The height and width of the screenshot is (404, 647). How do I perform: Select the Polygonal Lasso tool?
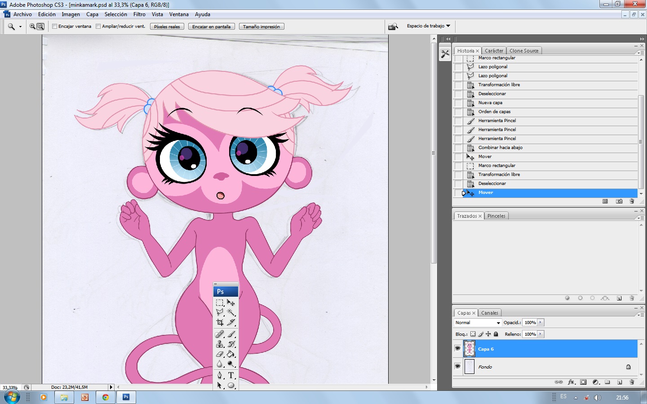click(x=220, y=312)
